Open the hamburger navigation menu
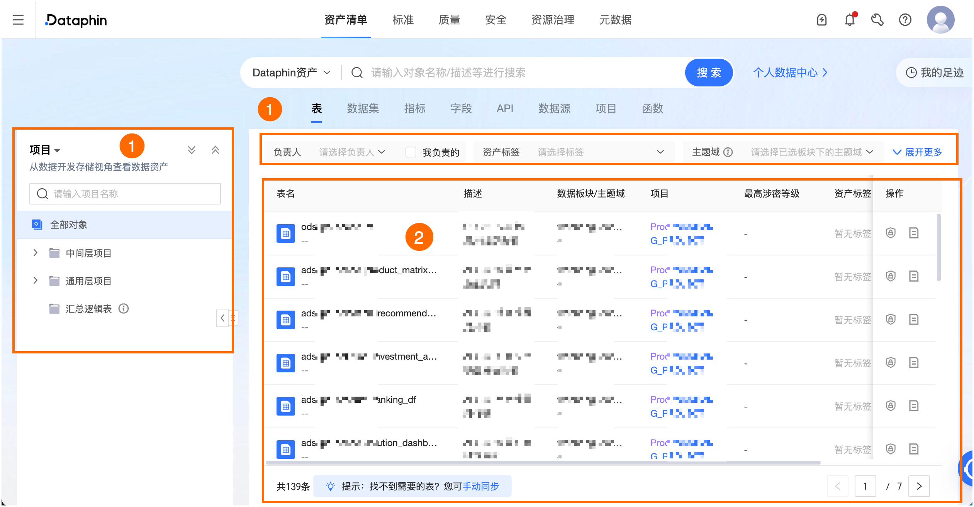The image size is (974, 507). pyautogui.click(x=18, y=20)
